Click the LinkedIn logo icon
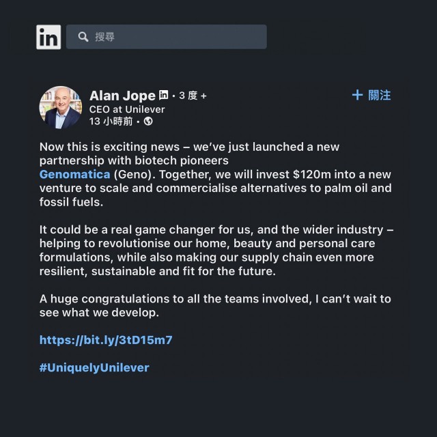 tap(48, 37)
